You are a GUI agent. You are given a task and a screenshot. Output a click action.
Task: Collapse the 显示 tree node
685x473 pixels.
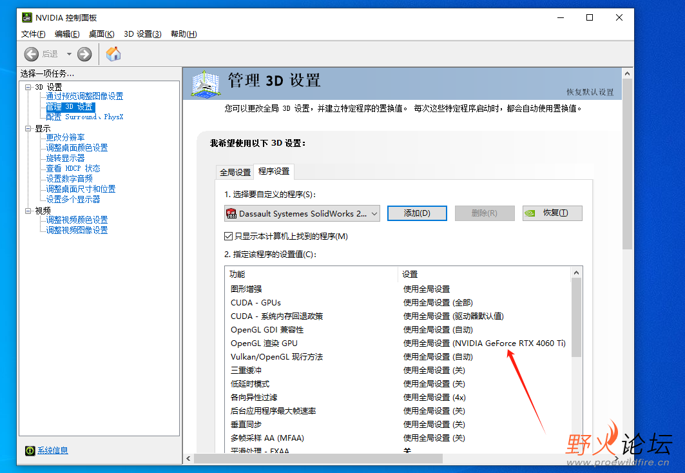28,128
